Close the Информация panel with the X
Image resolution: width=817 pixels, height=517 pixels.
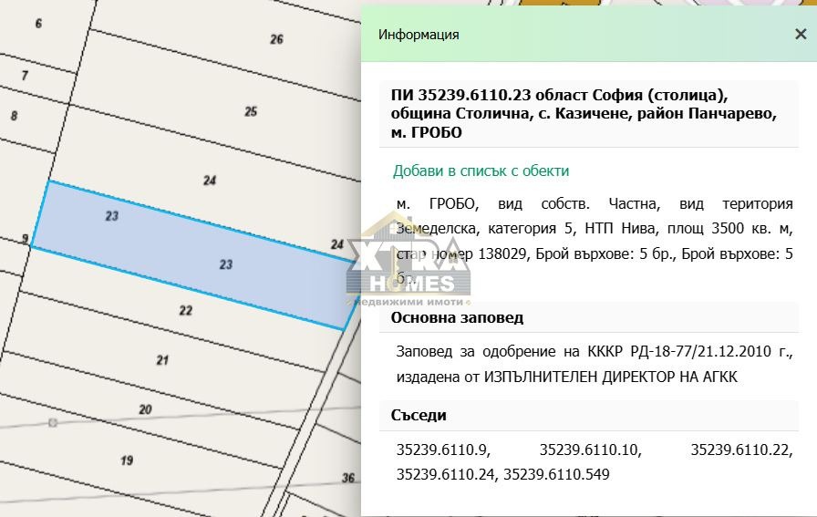tap(800, 35)
